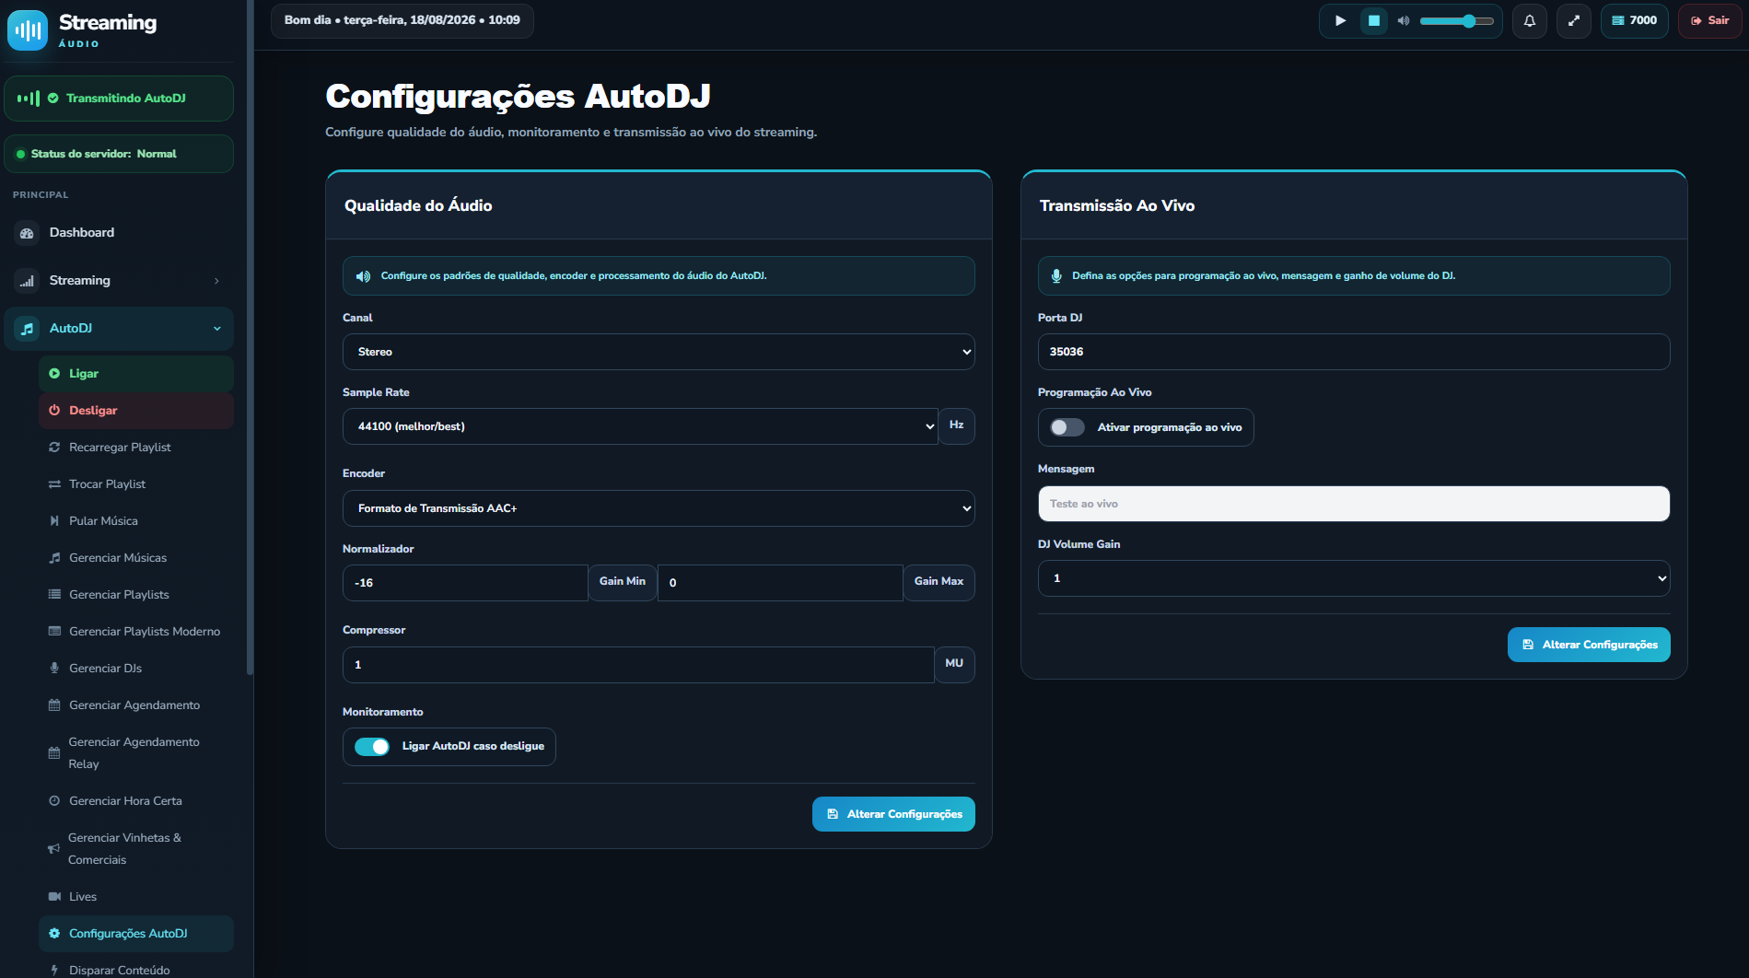This screenshot has height=978, width=1749.
Task: Toggle fullscreen with the expand arrows icon
Action: (1574, 20)
